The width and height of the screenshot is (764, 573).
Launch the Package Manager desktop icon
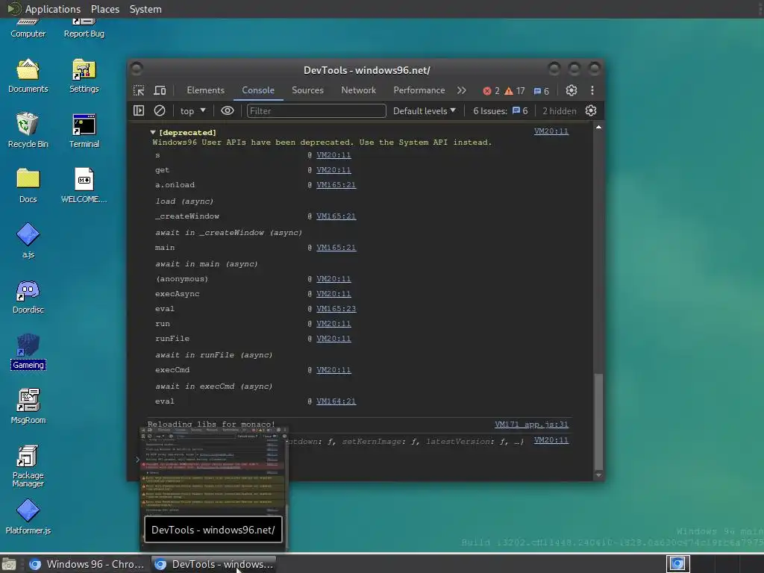point(28,466)
